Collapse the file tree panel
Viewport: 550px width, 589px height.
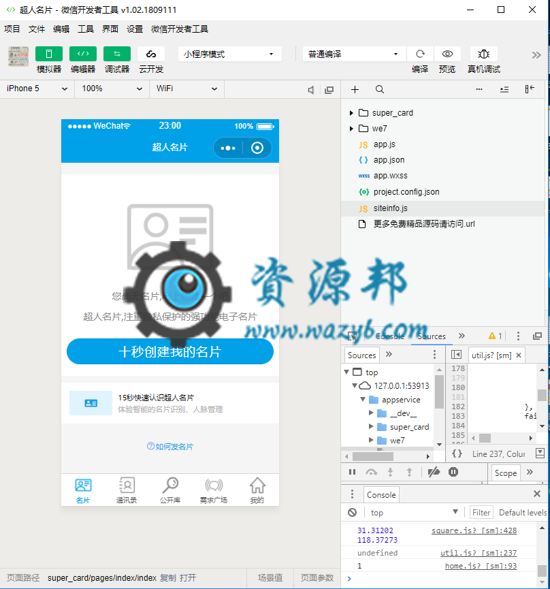530,89
